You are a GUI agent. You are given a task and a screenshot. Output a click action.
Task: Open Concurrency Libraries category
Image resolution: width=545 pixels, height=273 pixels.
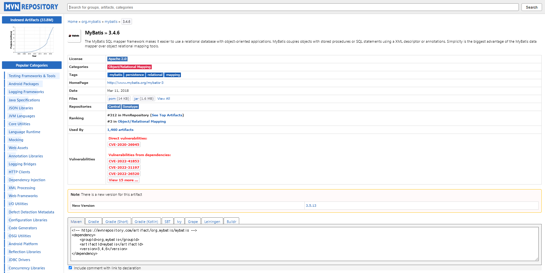click(x=27, y=268)
